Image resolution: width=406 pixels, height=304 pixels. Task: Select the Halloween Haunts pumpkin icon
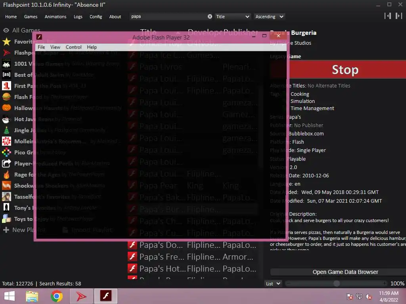(x=6, y=108)
